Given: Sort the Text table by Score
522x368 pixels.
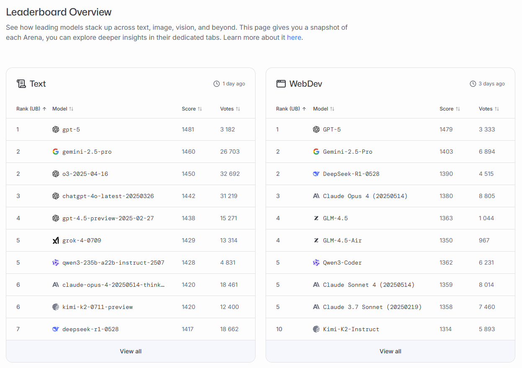Looking at the screenshot, I should [x=192, y=109].
